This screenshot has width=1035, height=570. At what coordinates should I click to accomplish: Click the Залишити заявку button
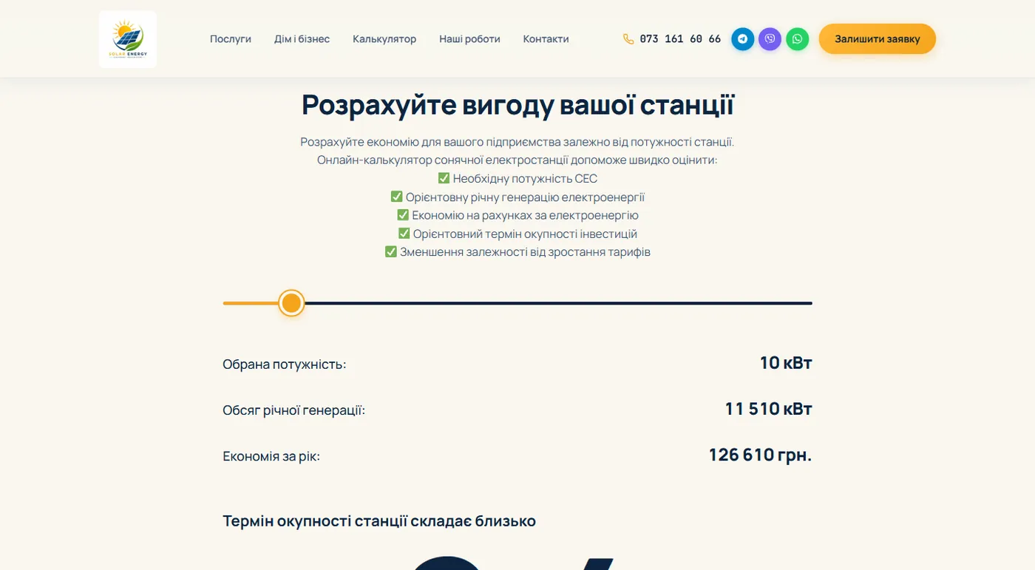[878, 39]
